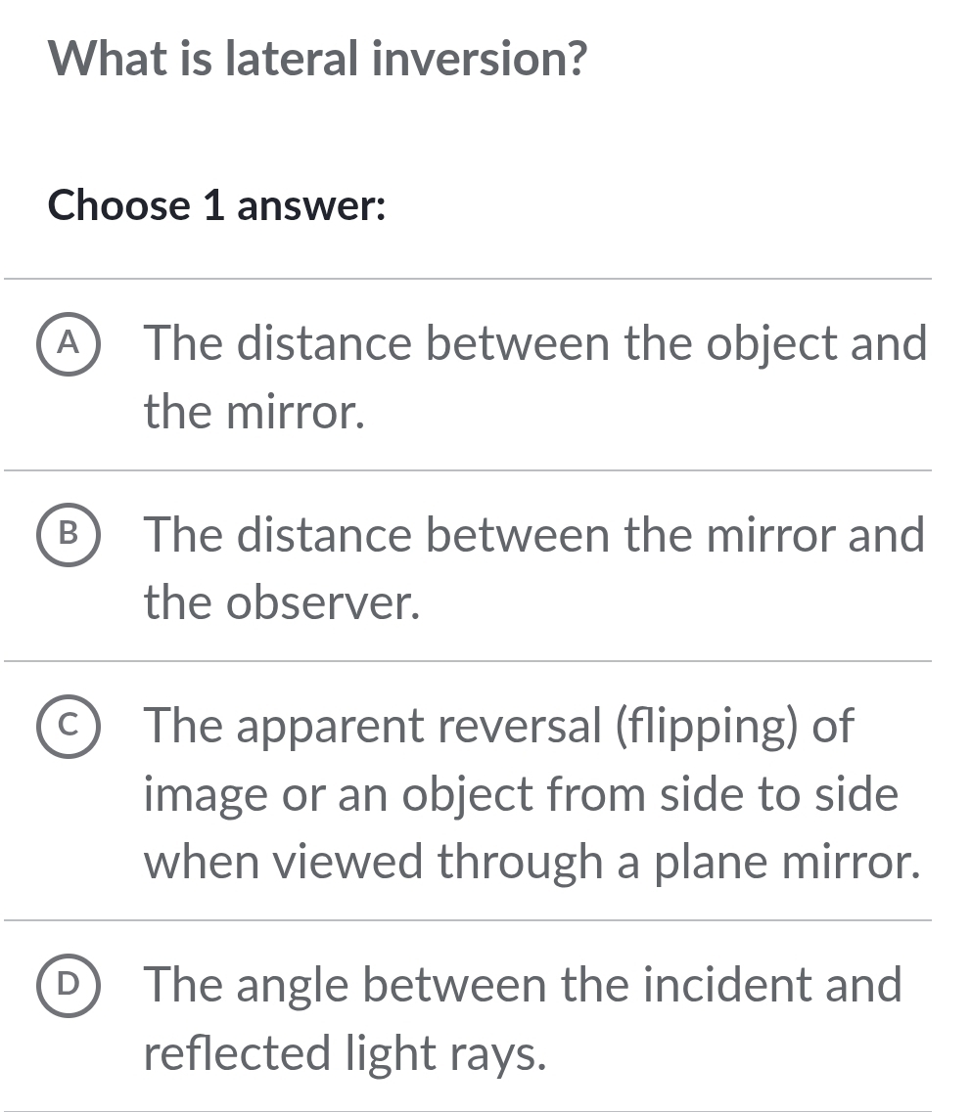This screenshot has width=971, height=1112.
Task: Click the 'Choose 1 answer:' heading
Action: click(x=216, y=206)
